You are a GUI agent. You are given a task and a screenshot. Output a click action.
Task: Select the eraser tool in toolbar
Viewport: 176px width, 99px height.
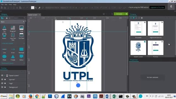[x=39, y=8]
